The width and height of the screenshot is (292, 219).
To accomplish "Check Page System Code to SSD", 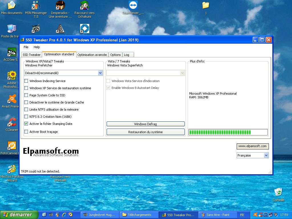I will 26,95.
